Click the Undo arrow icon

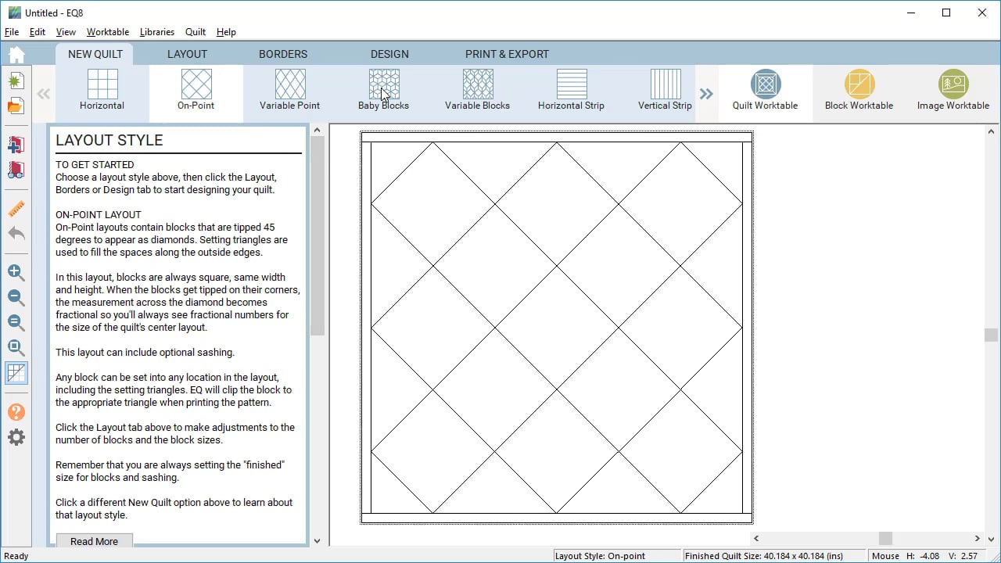pyautogui.click(x=16, y=233)
